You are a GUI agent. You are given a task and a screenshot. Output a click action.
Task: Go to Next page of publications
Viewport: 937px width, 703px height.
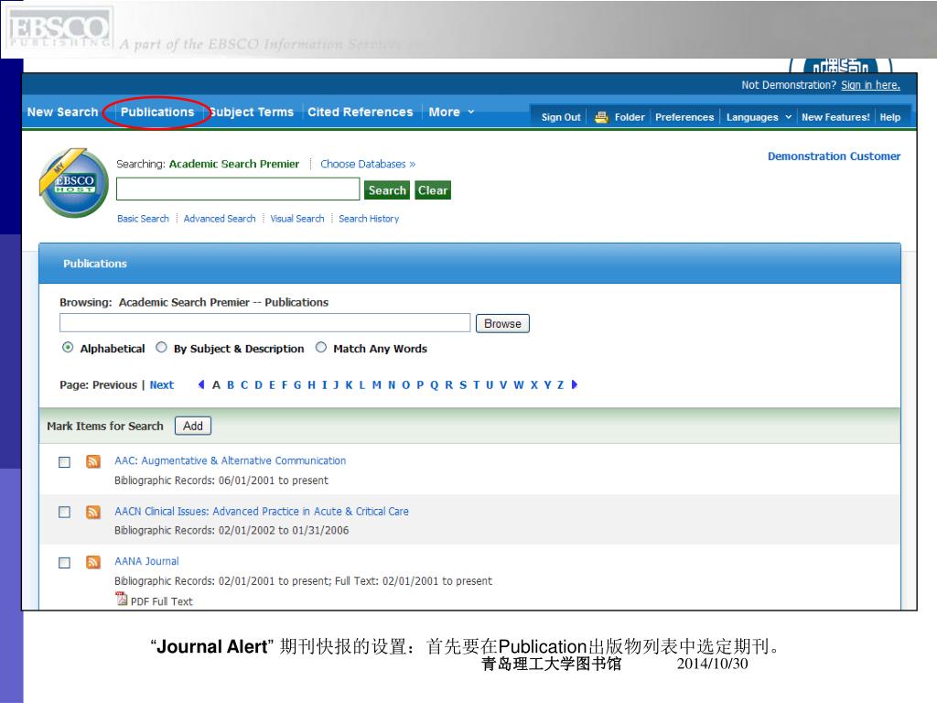click(x=161, y=385)
